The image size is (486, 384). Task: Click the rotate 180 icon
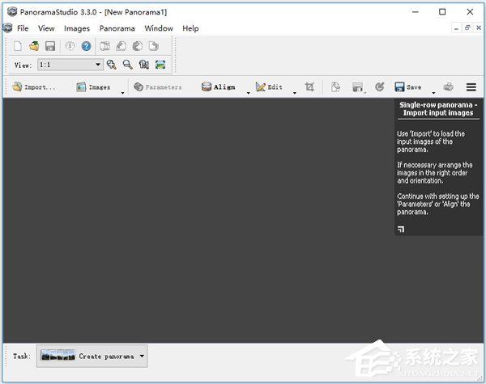click(138, 46)
